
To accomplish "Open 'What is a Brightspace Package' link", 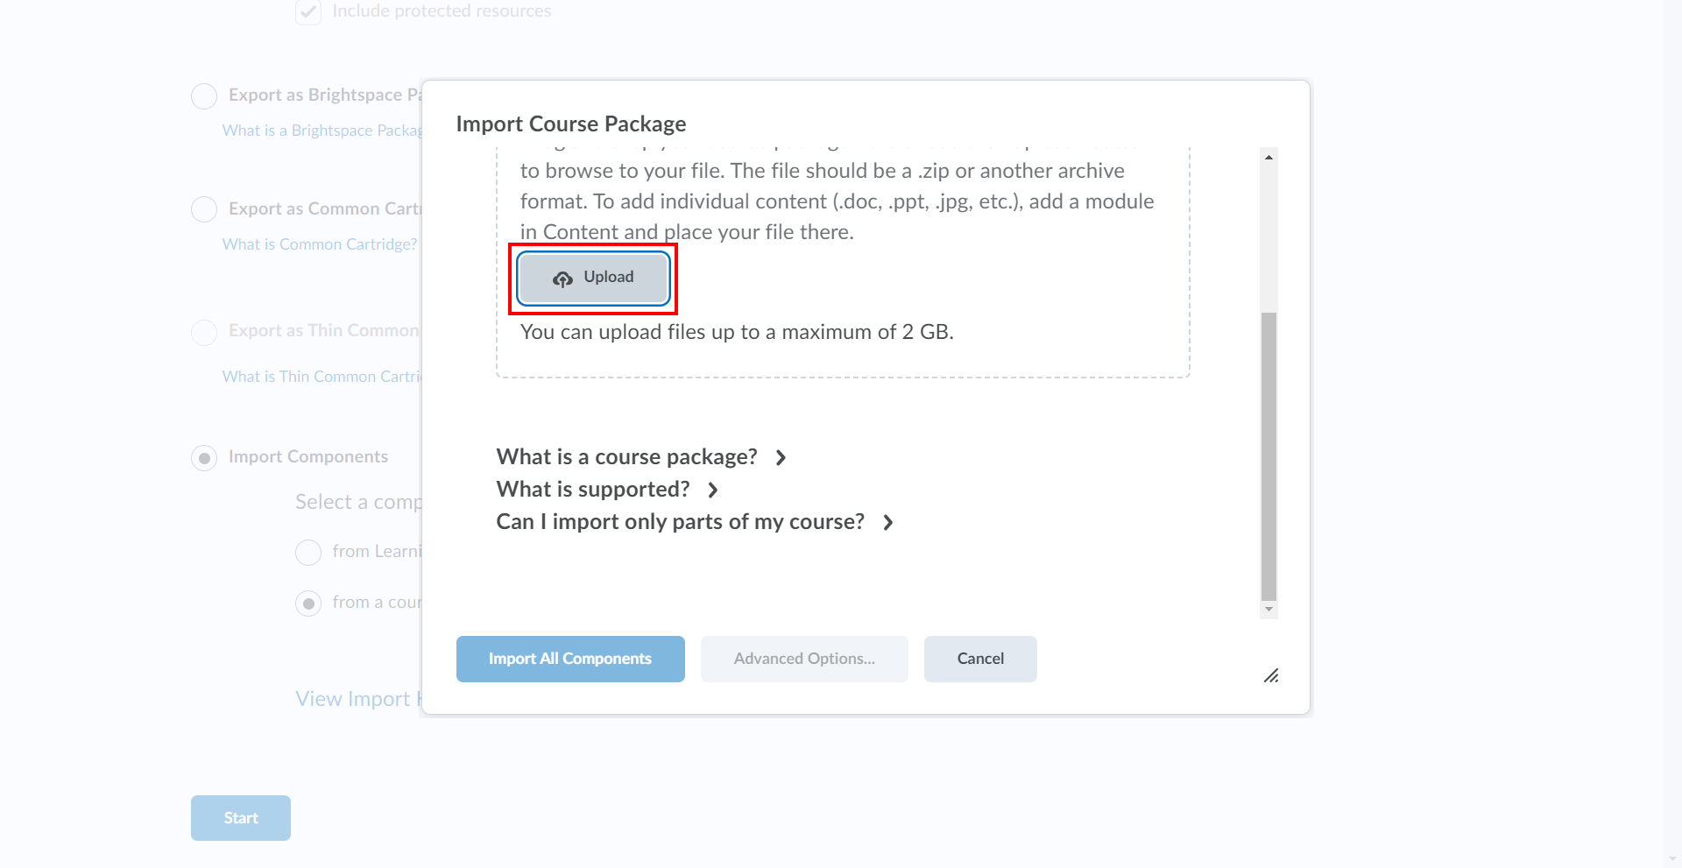I will coord(322,131).
